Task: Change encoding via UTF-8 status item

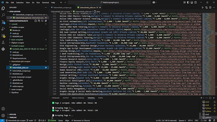Action: [x=190, y=120]
